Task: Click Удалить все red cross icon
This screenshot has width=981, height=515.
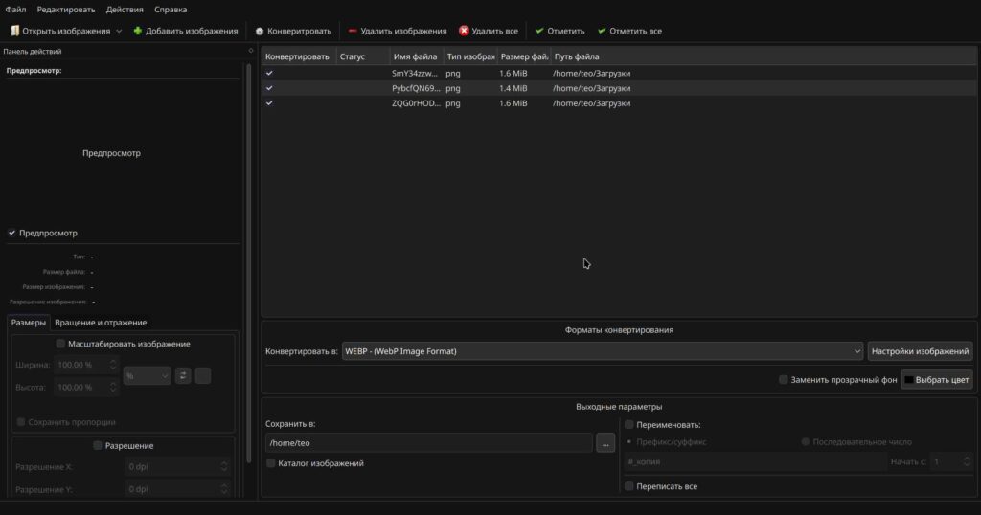Action: point(464,31)
